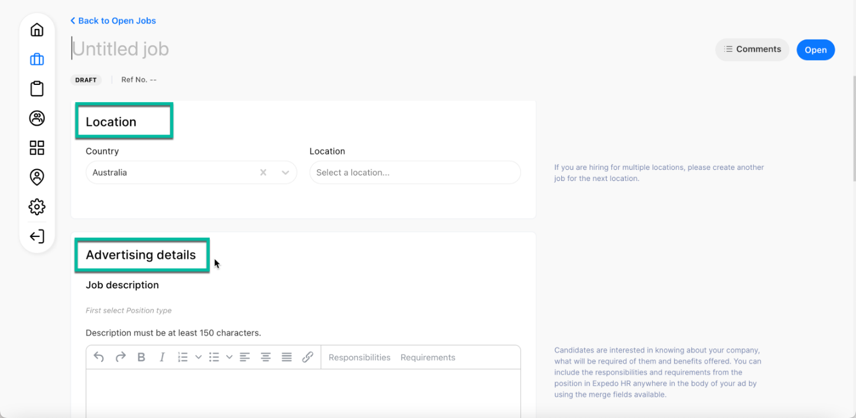Click the logout arrow icon

[37, 236]
